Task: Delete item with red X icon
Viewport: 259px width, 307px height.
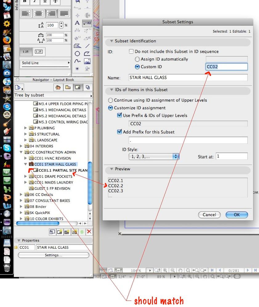Action: tap(89, 232)
